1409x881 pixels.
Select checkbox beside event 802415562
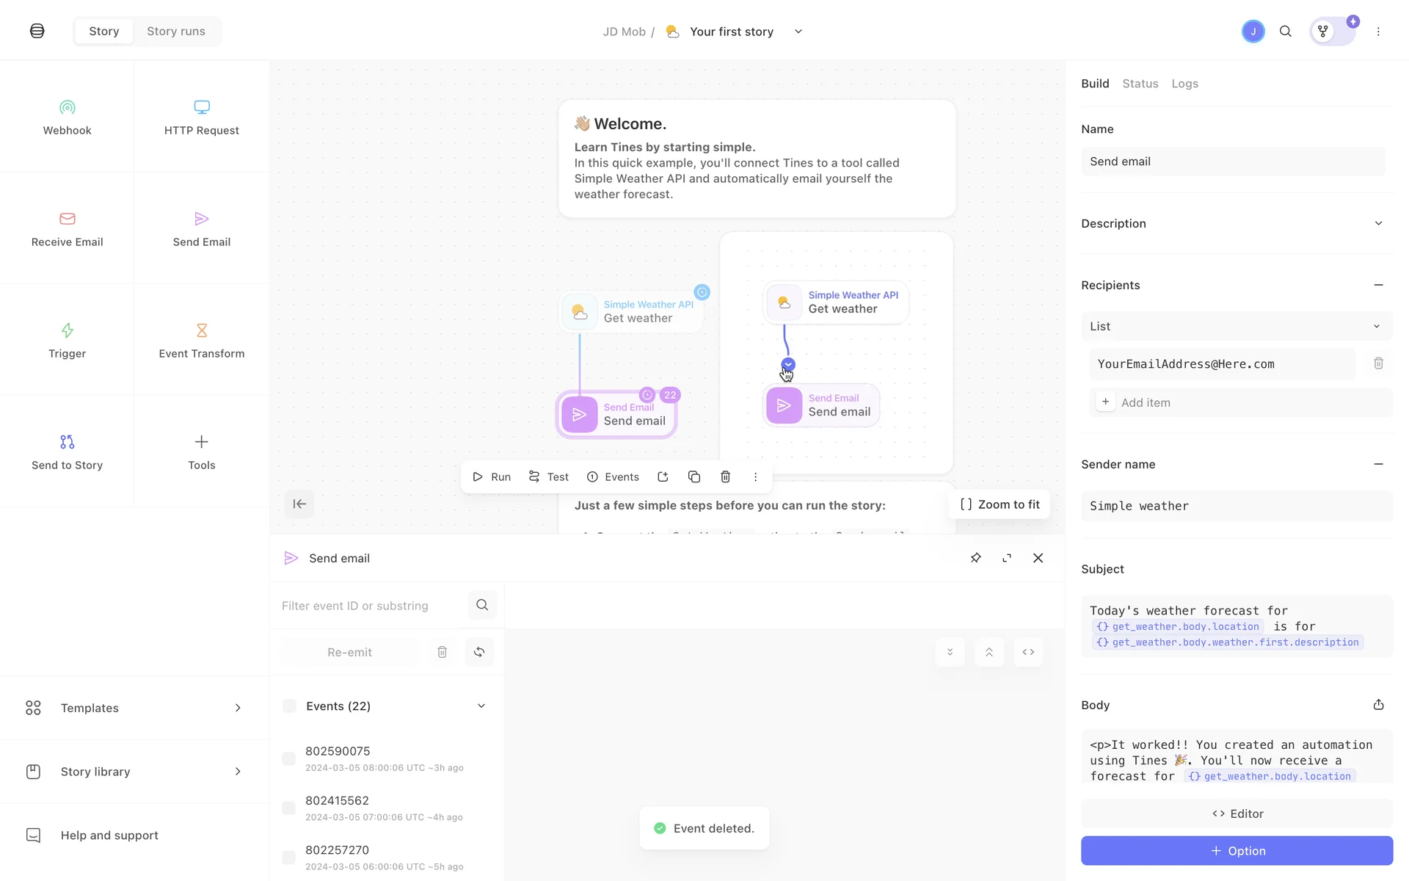pos(289,808)
